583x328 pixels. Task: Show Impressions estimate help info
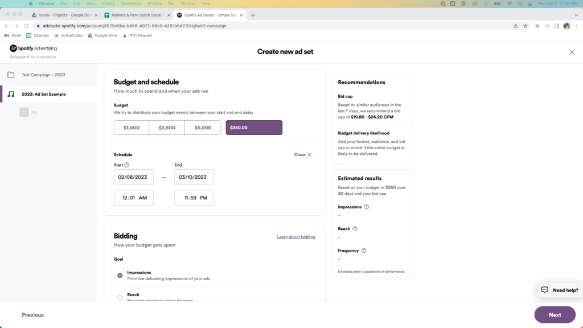(367, 207)
